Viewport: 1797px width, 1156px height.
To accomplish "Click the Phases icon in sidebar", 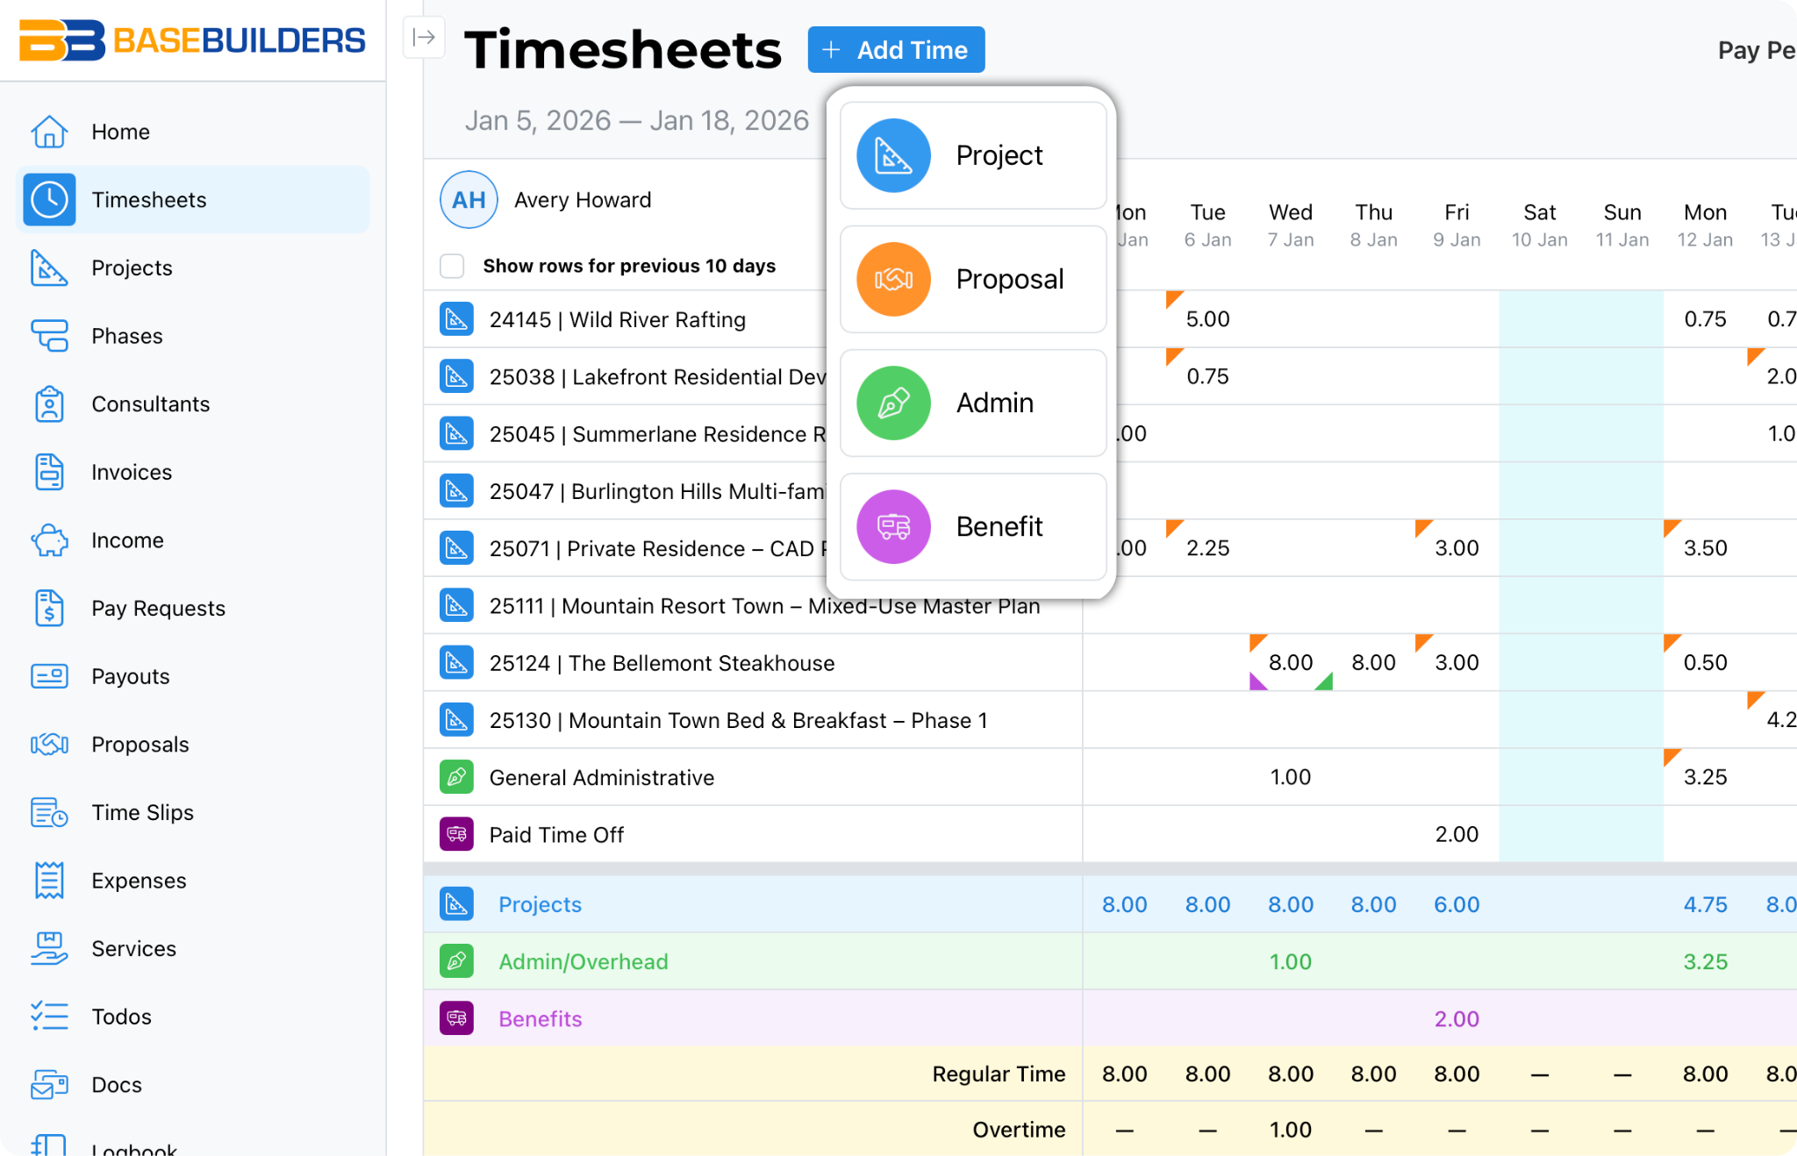I will tap(49, 336).
